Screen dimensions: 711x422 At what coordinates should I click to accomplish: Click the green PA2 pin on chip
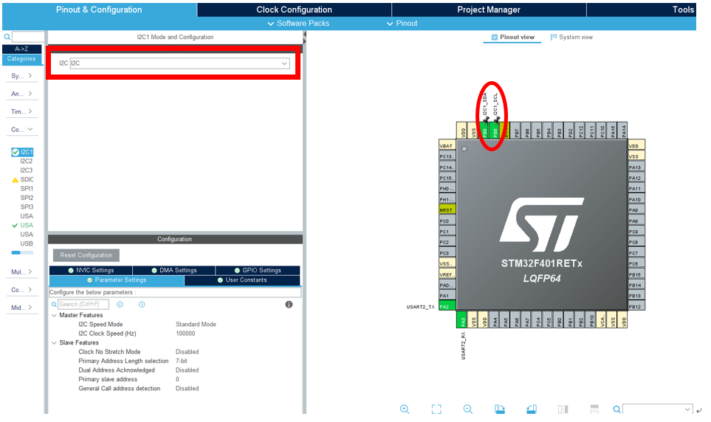pos(447,306)
